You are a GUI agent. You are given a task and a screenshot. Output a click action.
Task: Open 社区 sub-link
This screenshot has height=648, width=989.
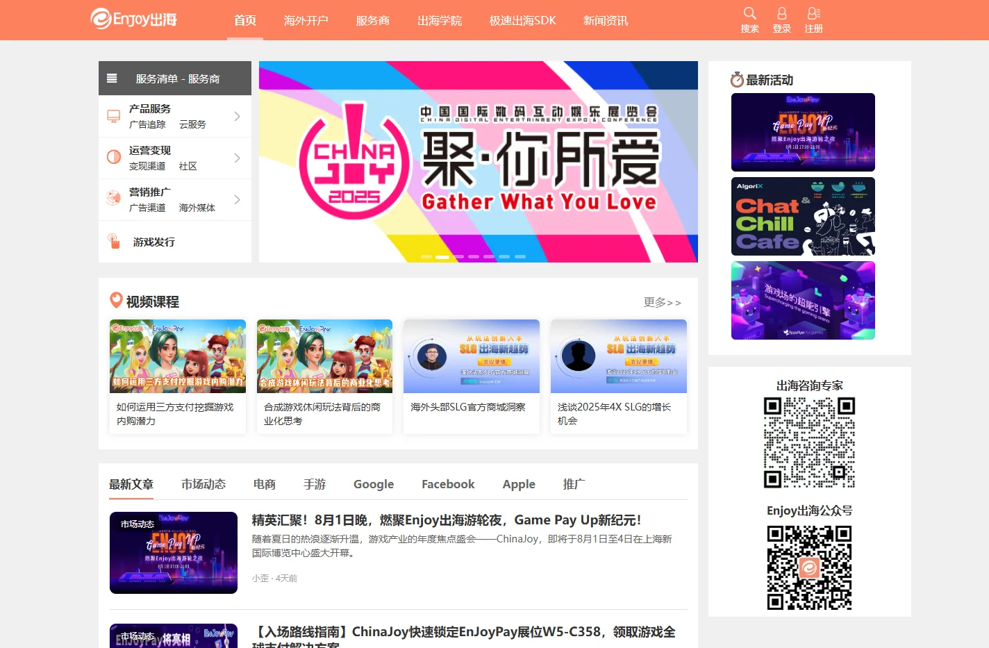pyautogui.click(x=188, y=166)
